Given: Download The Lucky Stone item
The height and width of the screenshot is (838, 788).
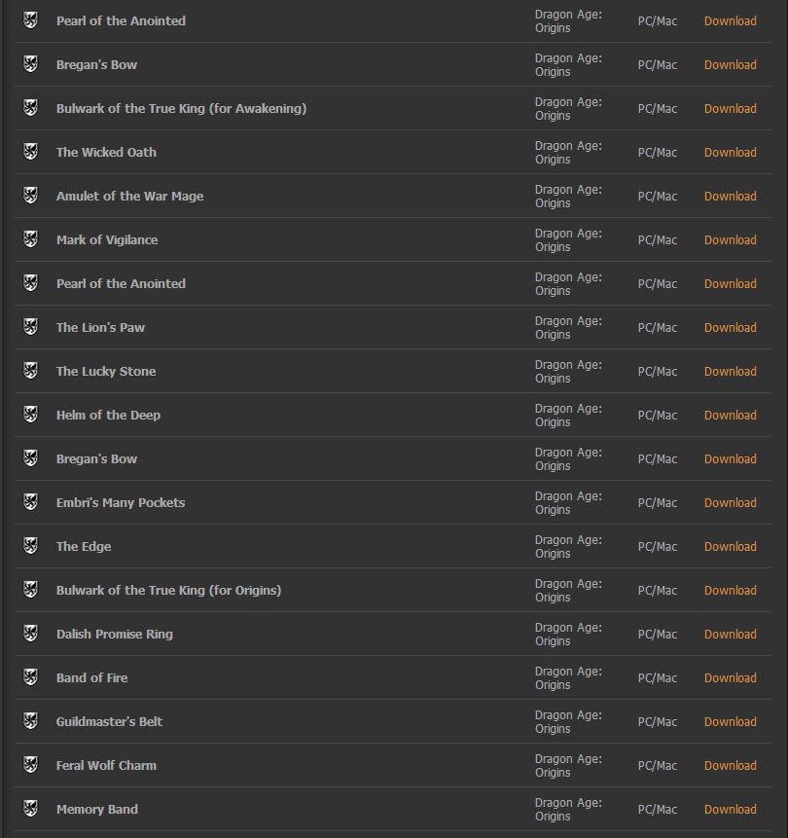Looking at the screenshot, I should click(730, 371).
